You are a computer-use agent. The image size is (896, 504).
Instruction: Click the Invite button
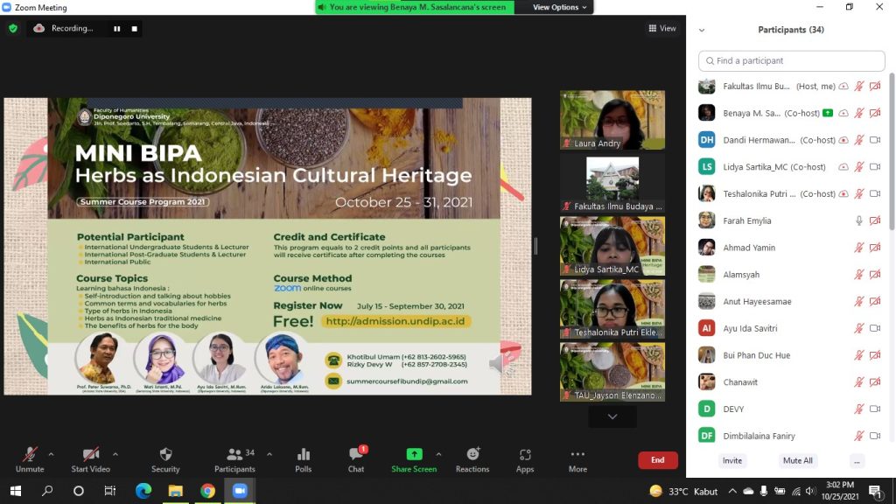pyautogui.click(x=732, y=460)
